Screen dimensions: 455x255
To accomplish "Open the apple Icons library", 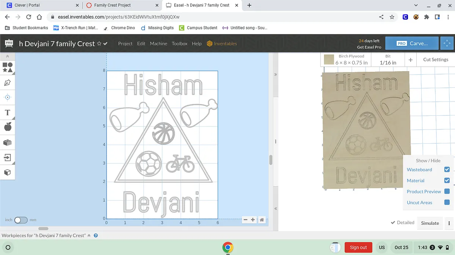I will click(8, 127).
